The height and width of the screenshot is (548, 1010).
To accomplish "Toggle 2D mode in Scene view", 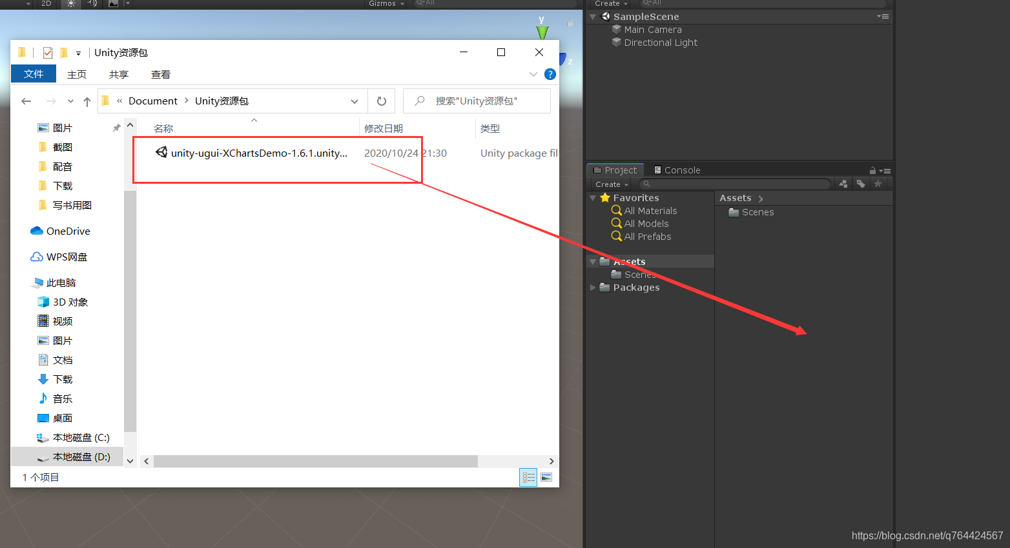I will 46,3.
